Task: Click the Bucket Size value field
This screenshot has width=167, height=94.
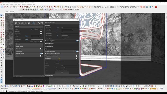Action: [x=57, y=30]
